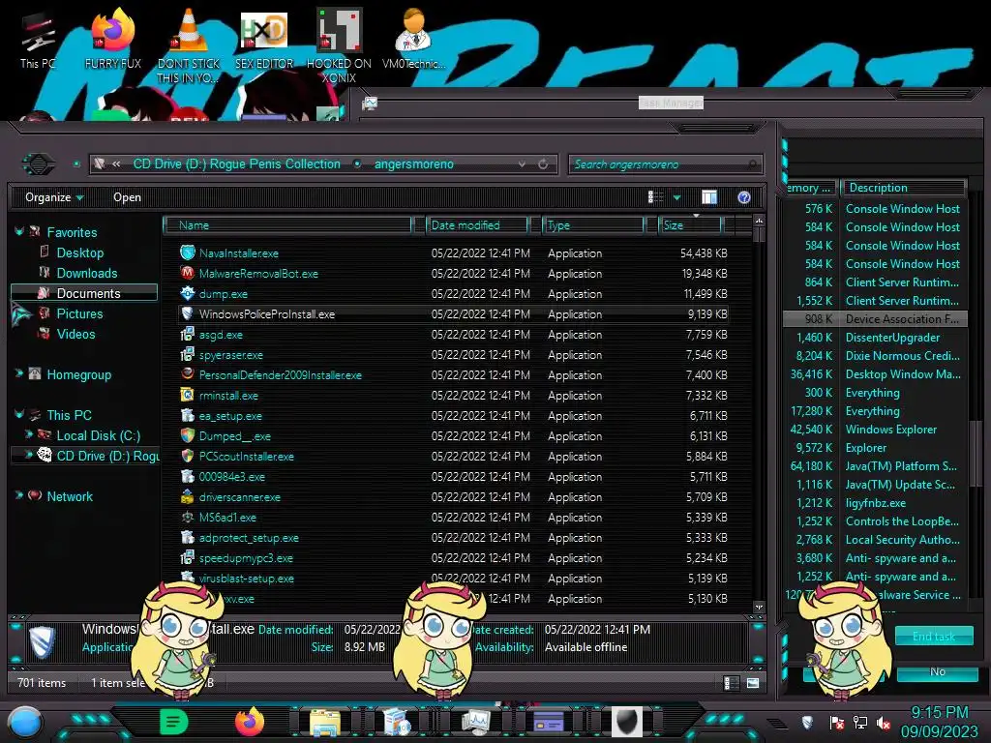Sort Task Manager by Description column
The image size is (991, 743).
coord(903,188)
